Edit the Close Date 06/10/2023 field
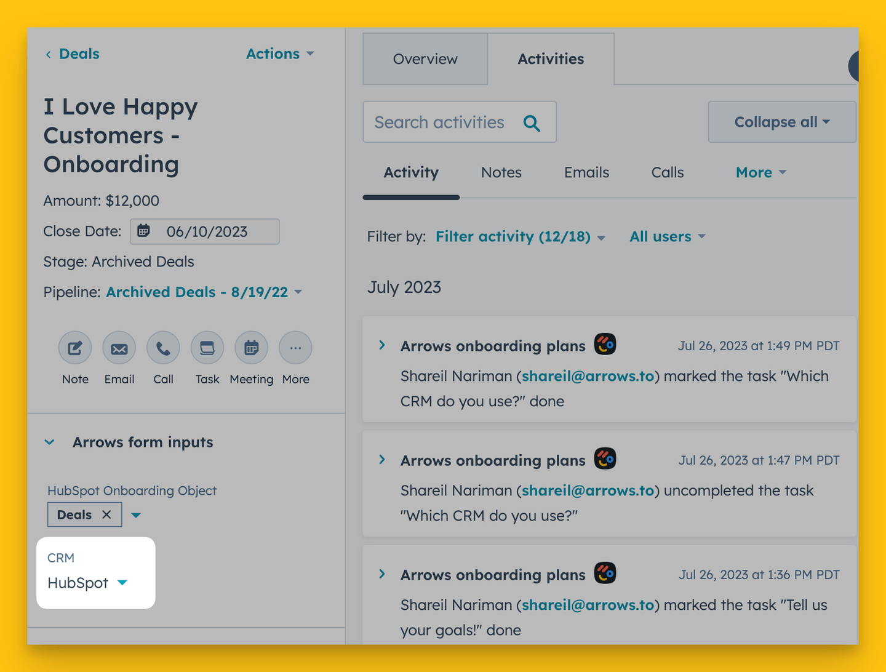Viewport: 886px width, 672px height. click(205, 231)
